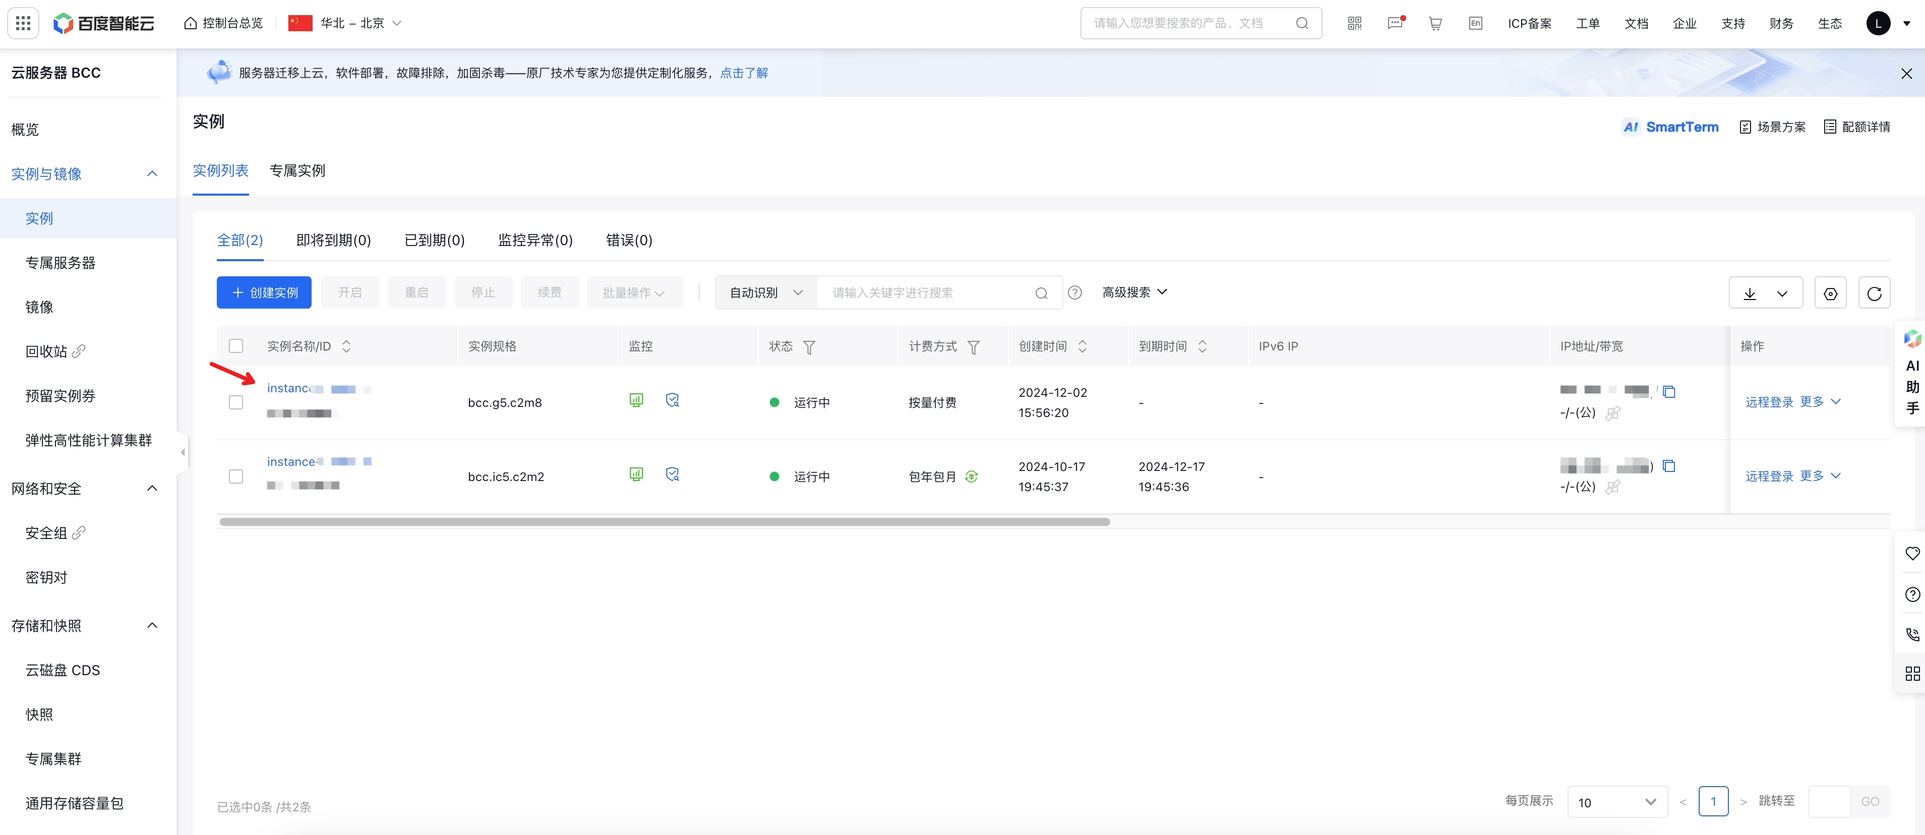
Task: Open 更多 menu for bcc.ic5.c2m2 instance
Action: click(1820, 476)
